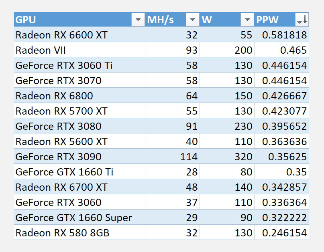Select the Radeon RX 5600 XT cell
This screenshot has width=324, height=252.
79,141
